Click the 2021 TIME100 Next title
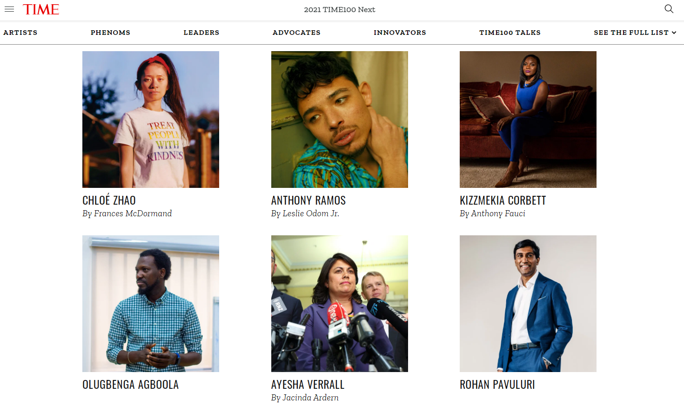This screenshot has height=406, width=684. coord(340,9)
